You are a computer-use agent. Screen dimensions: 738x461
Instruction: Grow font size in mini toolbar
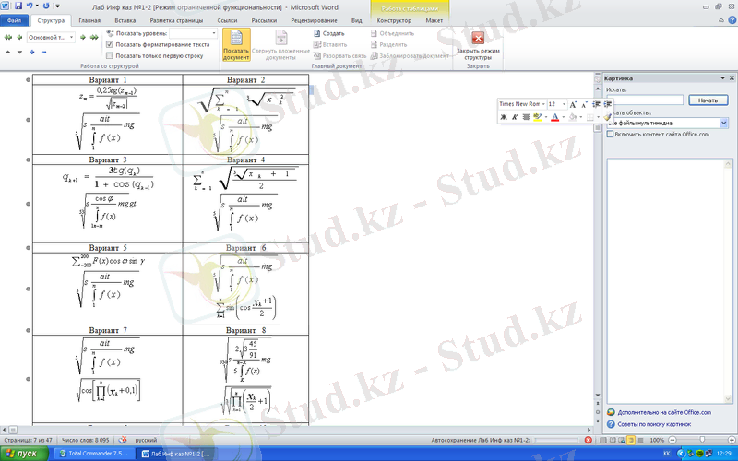[x=573, y=104]
